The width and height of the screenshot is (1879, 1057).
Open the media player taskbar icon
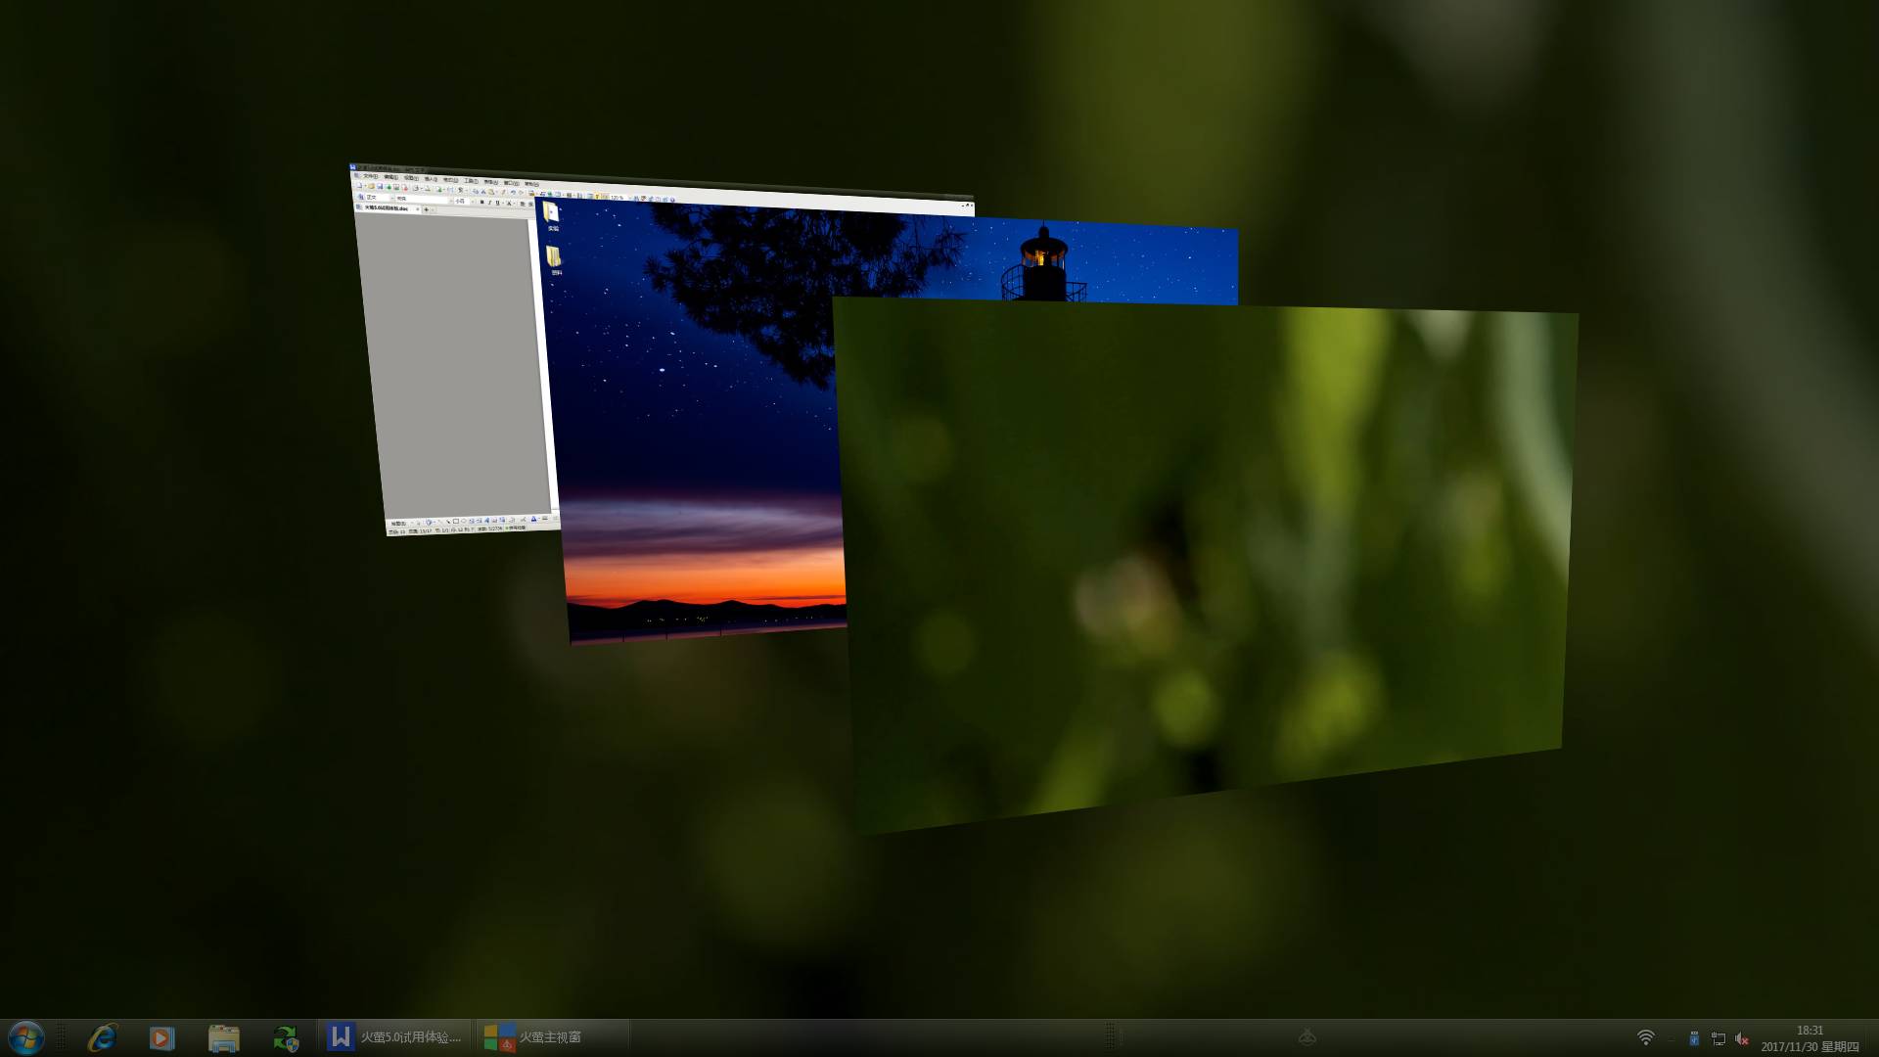tap(161, 1037)
